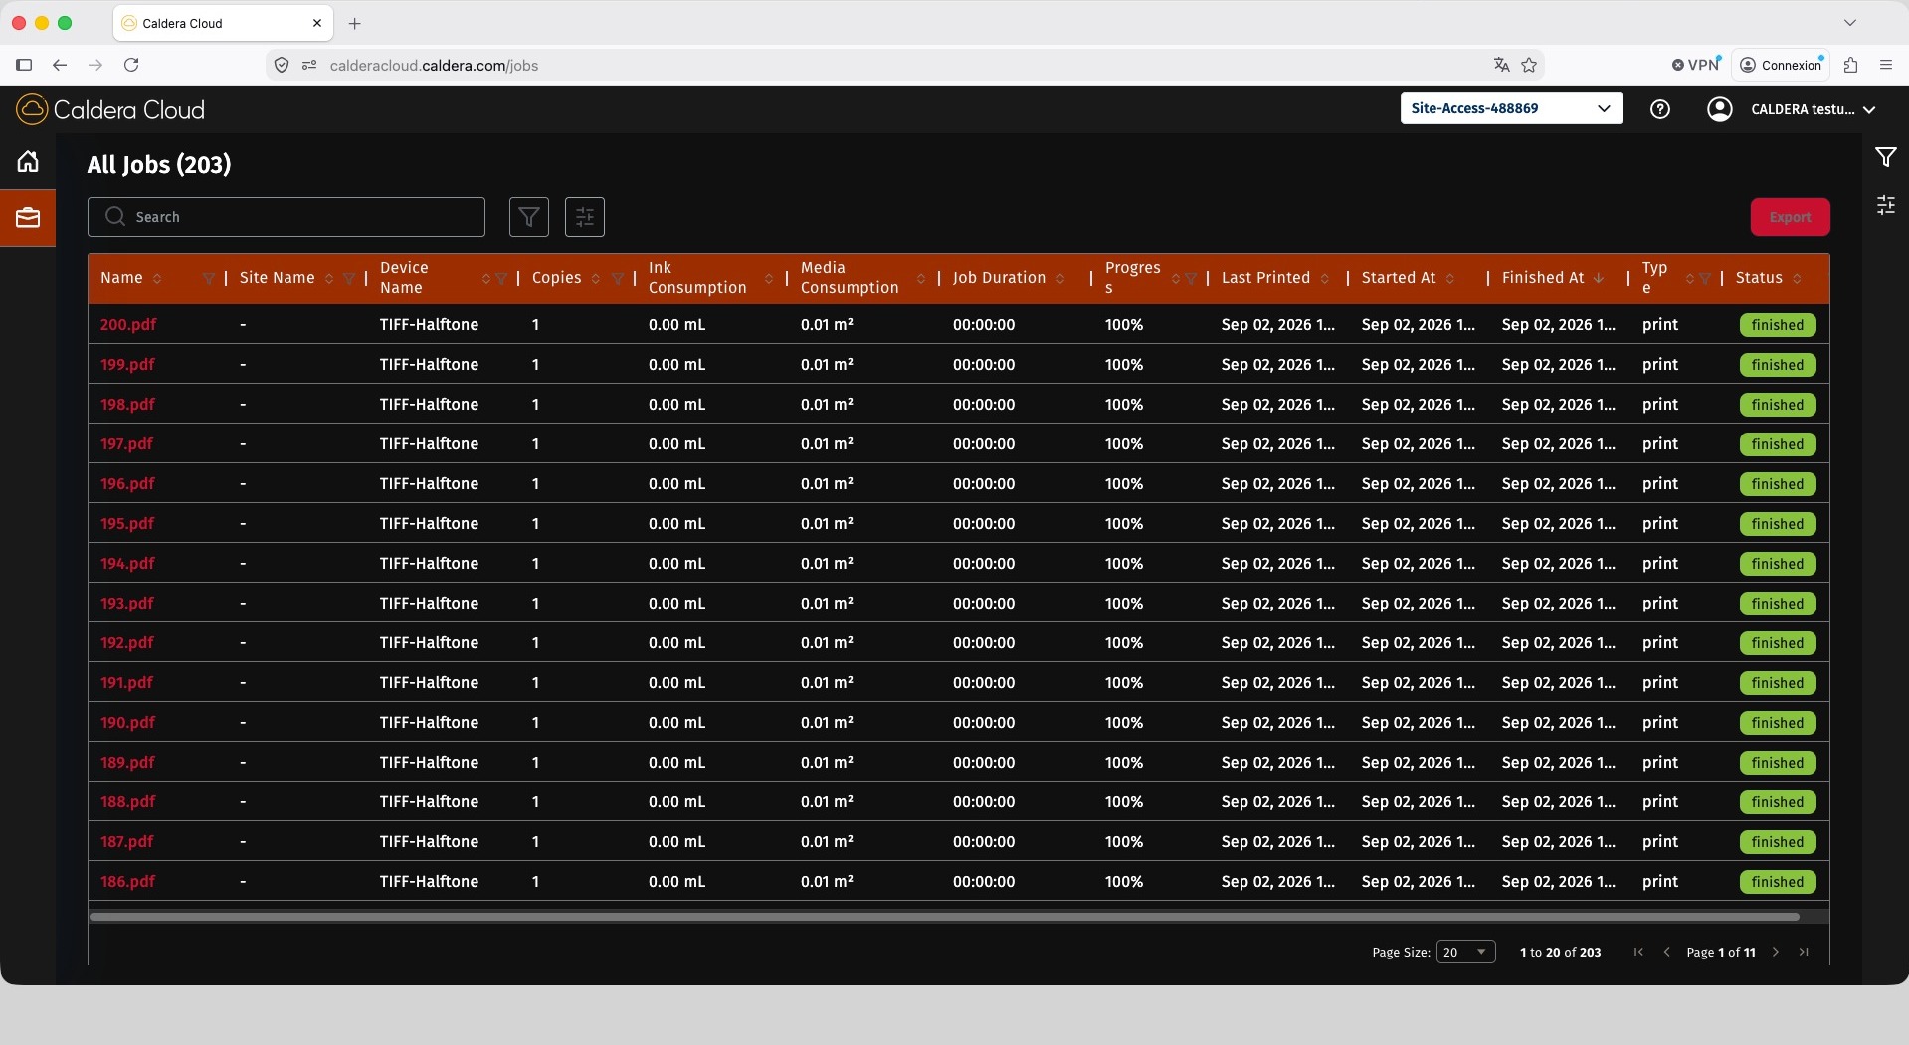
Task: Click the browser address bar URL
Action: 434,66
